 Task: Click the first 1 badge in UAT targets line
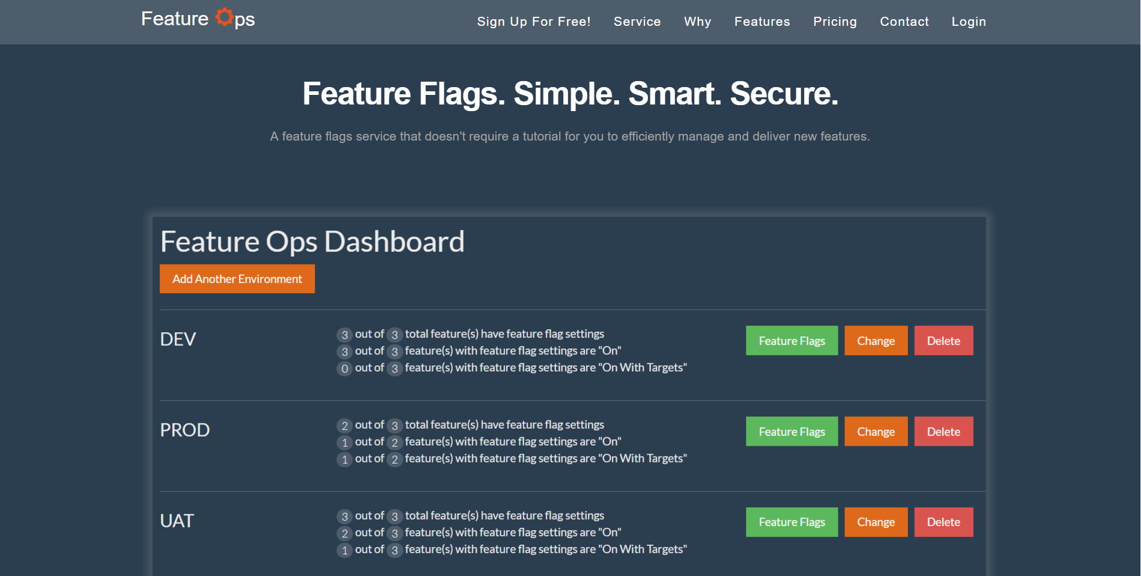pos(344,550)
